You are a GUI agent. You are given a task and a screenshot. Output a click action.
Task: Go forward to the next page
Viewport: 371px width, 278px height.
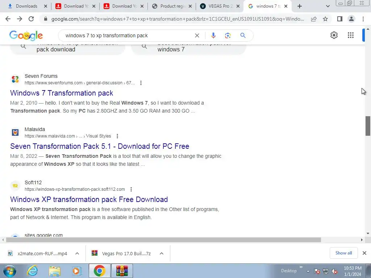[x=20, y=19]
